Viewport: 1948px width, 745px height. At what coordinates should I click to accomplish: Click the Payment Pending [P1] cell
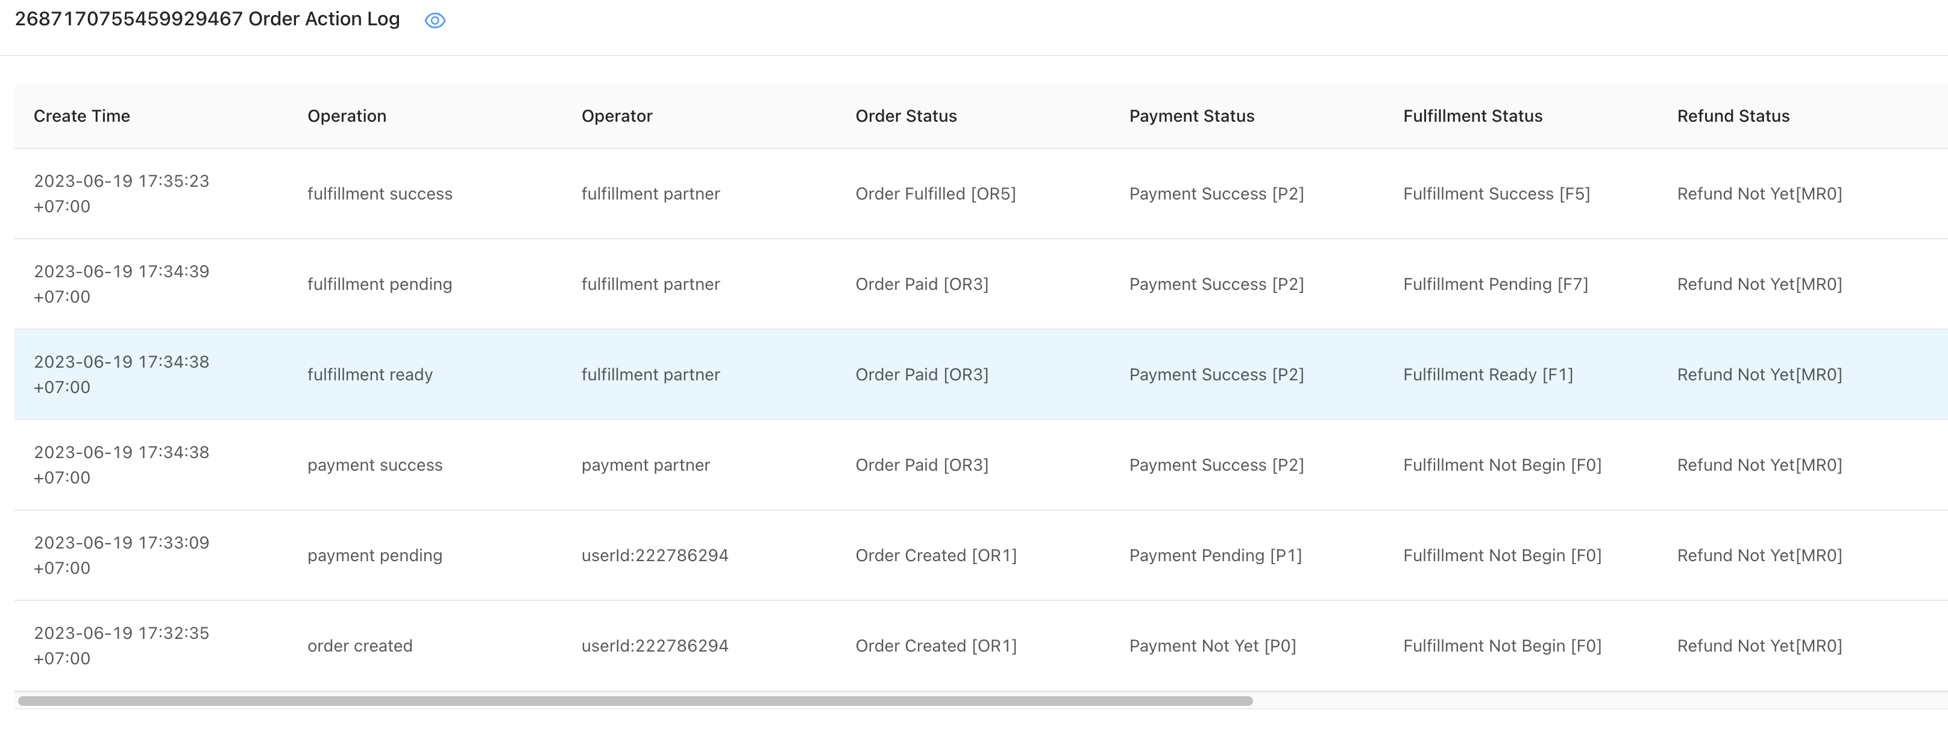pyautogui.click(x=1215, y=555)
